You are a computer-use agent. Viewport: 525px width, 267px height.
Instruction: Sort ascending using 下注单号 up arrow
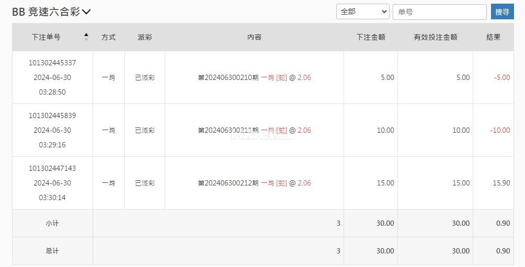86,34
